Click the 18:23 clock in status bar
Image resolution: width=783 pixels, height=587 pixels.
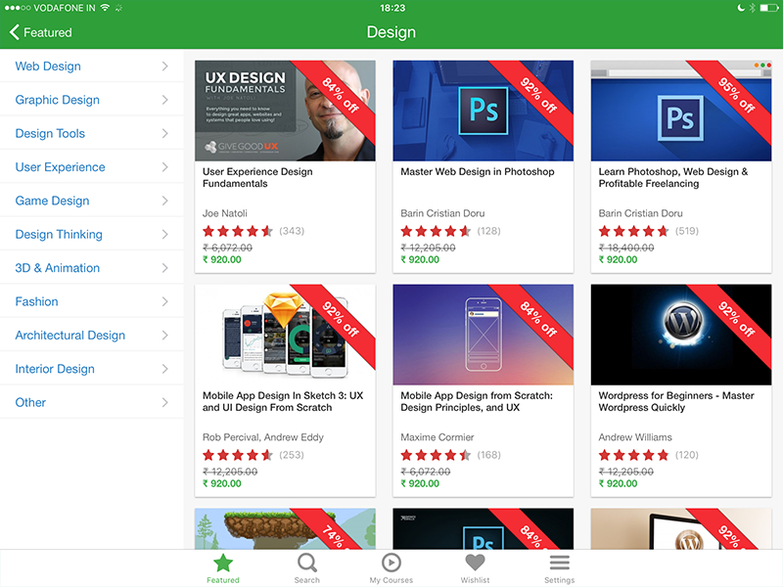pos(392,8)
